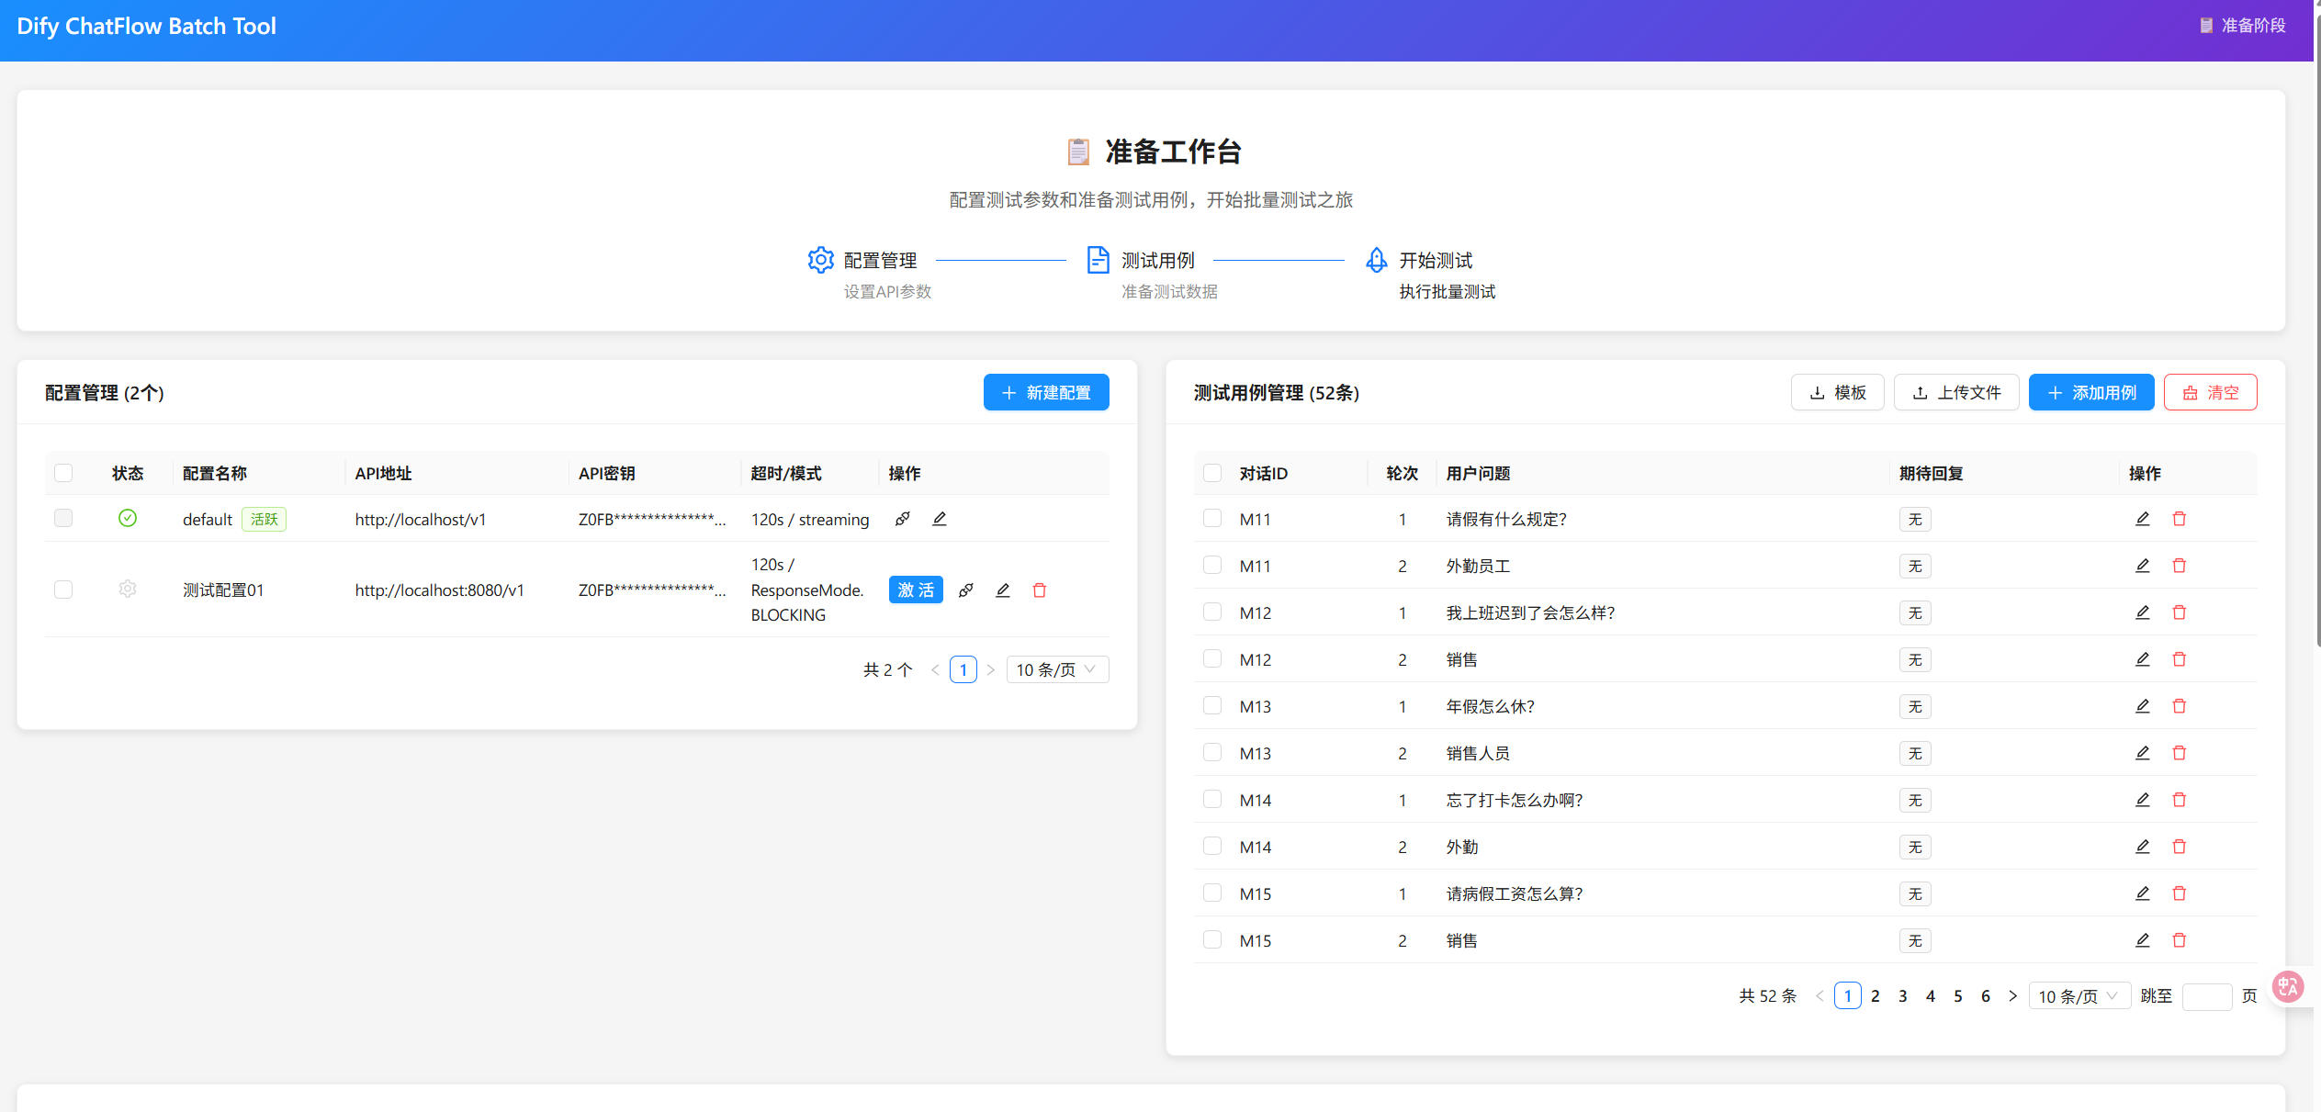Open test case 10 条/页 page size dropdown
Image resolution: width=2321 pixels, height=1112 pixels.
click(x=2079, y=996)
